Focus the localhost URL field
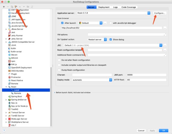Viewport: 172px width, 134px height. tap(112, 28)
